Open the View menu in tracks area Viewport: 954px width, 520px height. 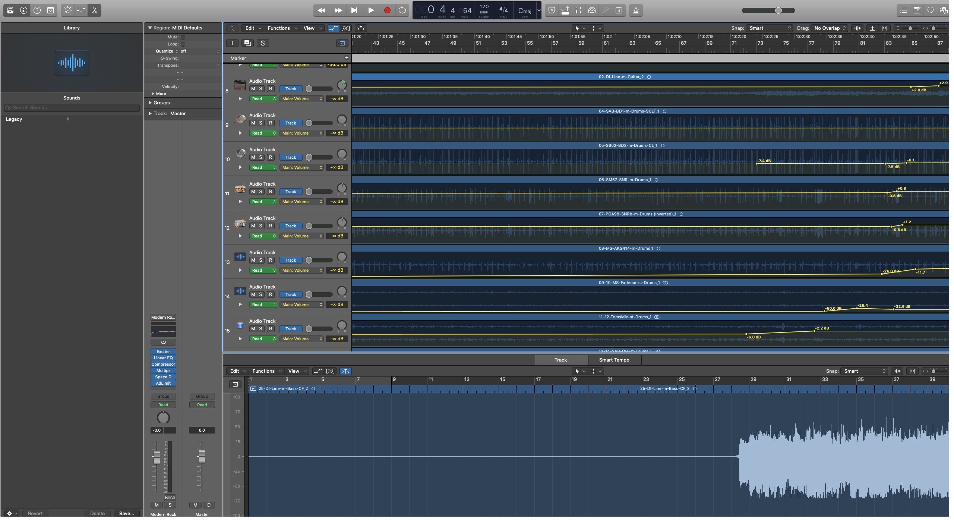(x=313, y=28)
